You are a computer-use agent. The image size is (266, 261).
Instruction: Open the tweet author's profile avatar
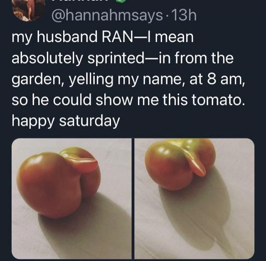click(x=27, y=9)
